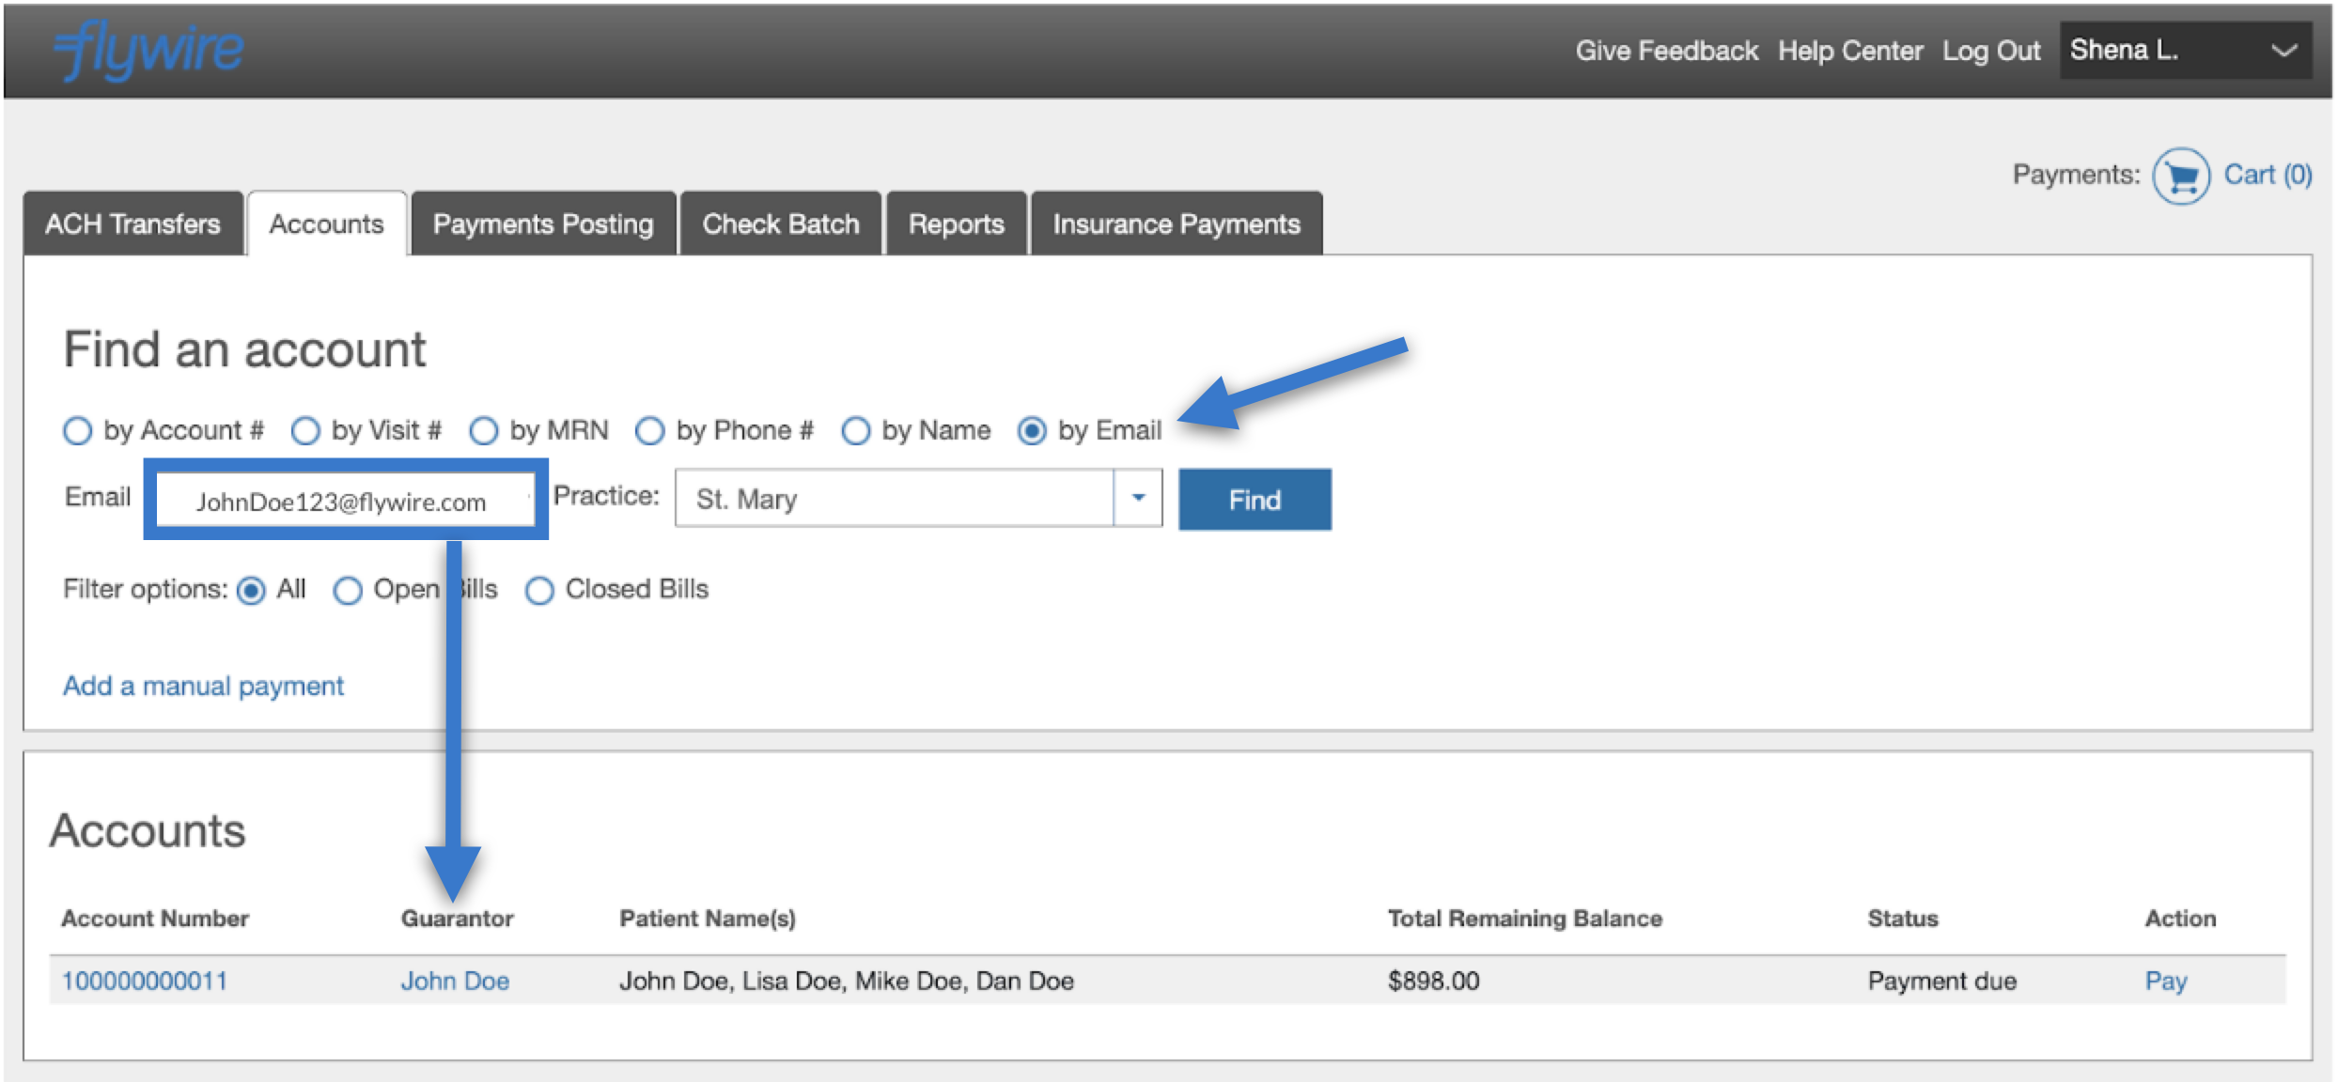Image resolution: width=2338 pixels, height=1082 pixels.
Task: Filter results by Closed Bills
Action: point(539,591)
